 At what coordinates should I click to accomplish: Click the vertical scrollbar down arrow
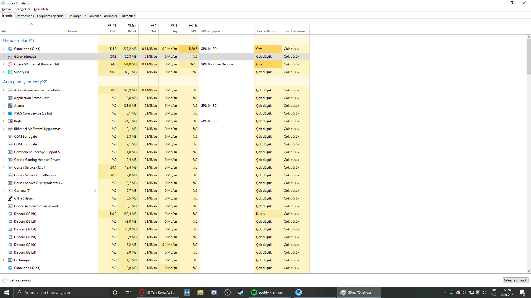tap(529, 271)
